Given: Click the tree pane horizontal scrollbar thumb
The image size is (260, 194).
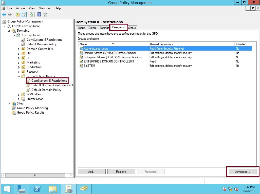Looking at the screenshot, I should 35,175.
